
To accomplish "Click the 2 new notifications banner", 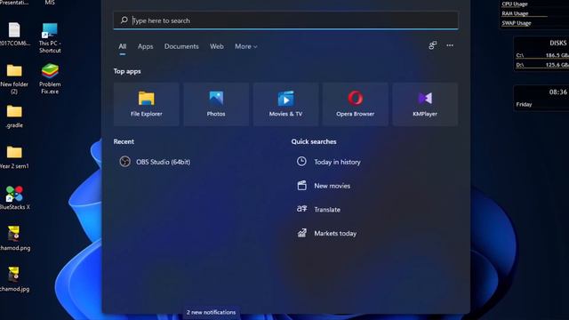I will click(211, 312).
